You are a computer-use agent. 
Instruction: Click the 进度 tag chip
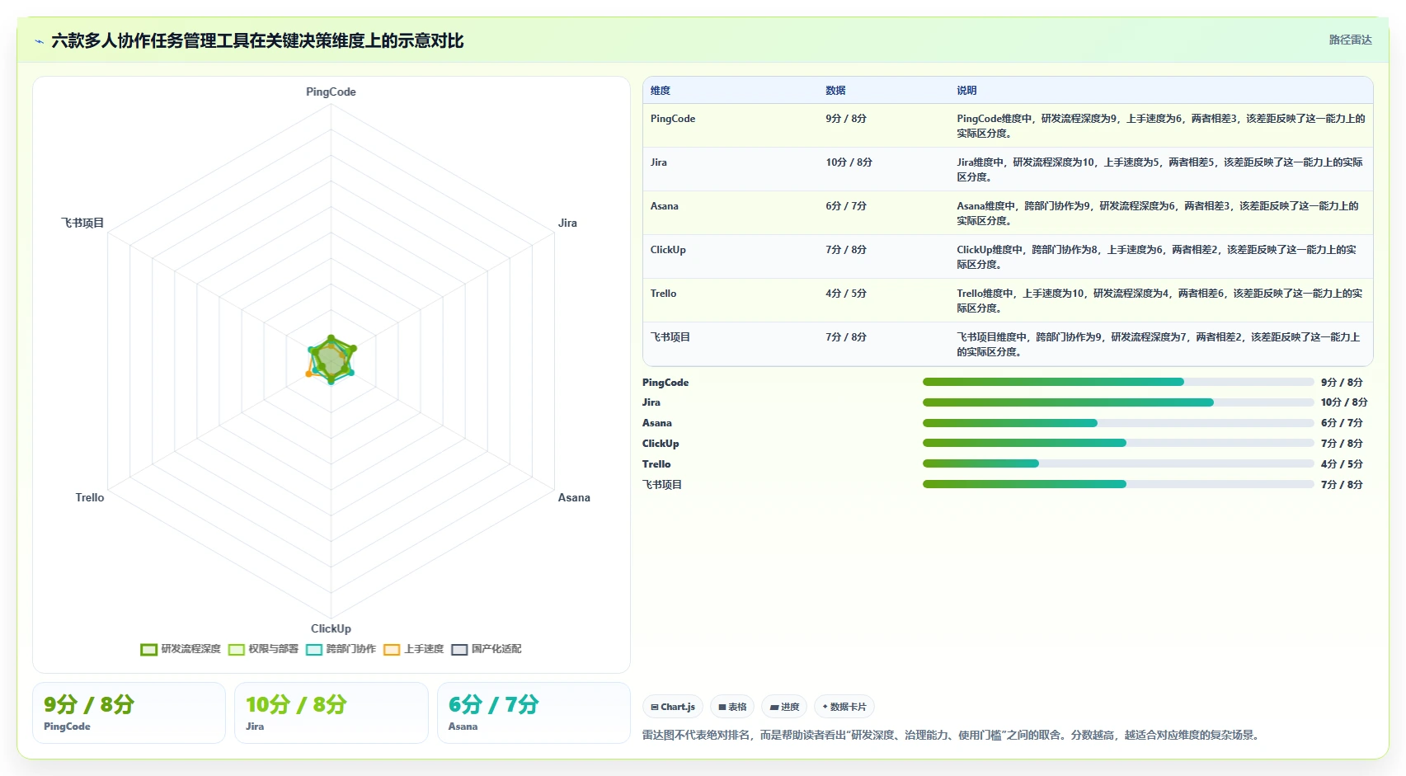pos(784,707)
